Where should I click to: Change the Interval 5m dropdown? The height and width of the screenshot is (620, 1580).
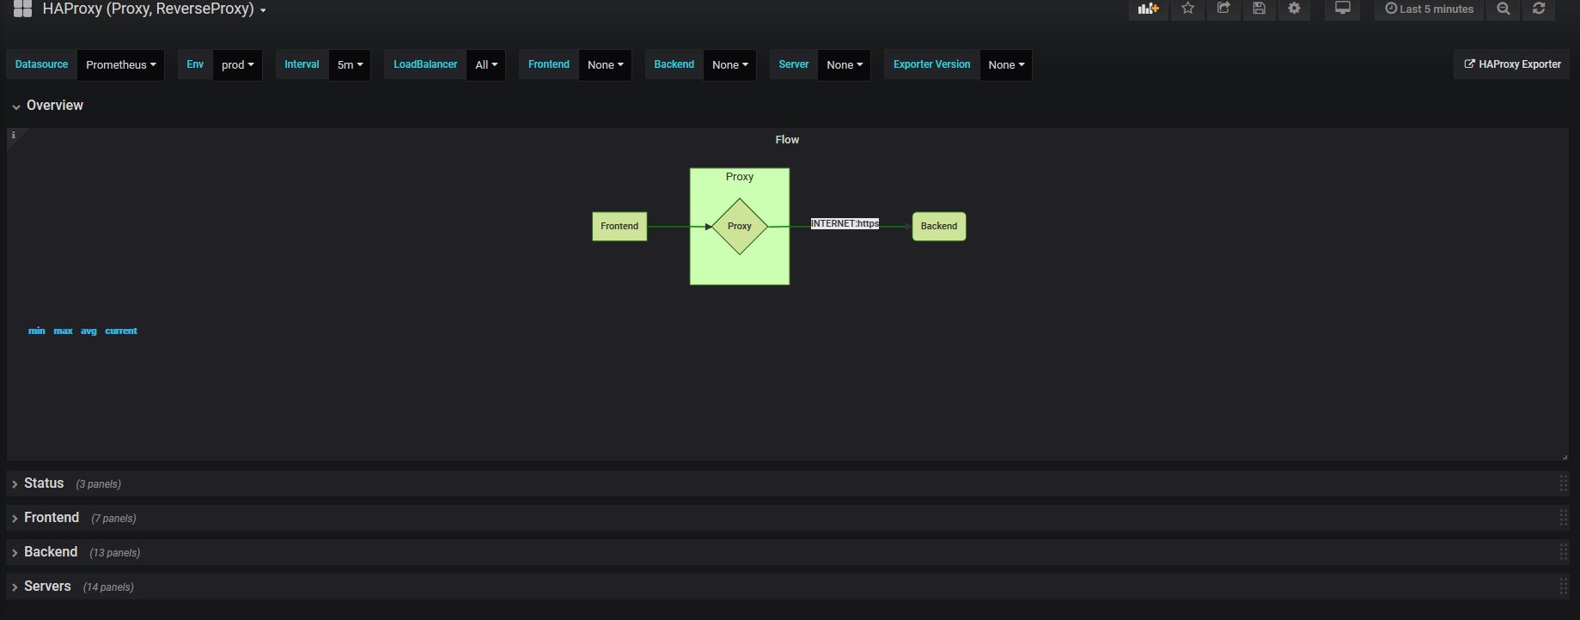pyautogui.click(x=350, y=65)
